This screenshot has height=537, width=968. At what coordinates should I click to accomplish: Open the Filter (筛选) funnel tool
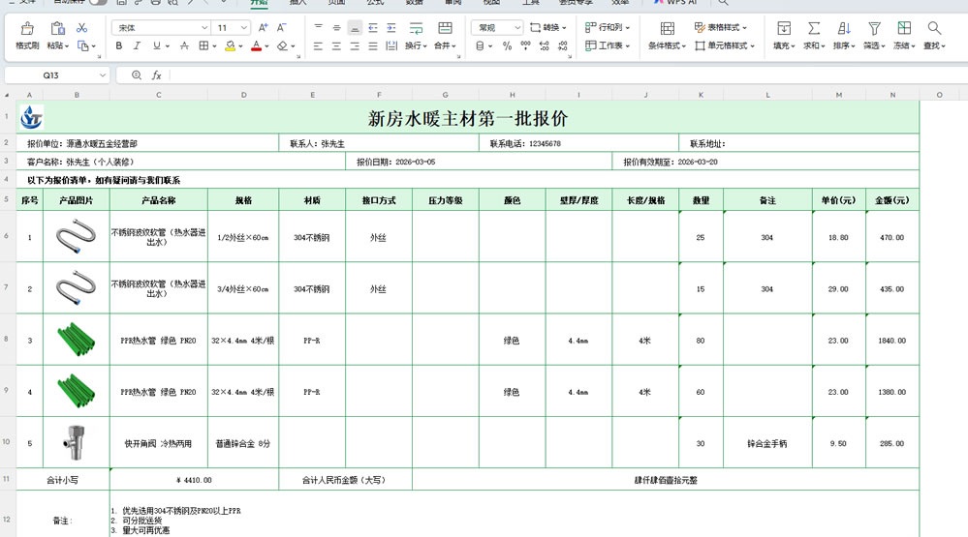coord(874,29)
